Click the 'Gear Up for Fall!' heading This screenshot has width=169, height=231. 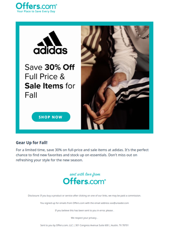(x=32, y=142)
